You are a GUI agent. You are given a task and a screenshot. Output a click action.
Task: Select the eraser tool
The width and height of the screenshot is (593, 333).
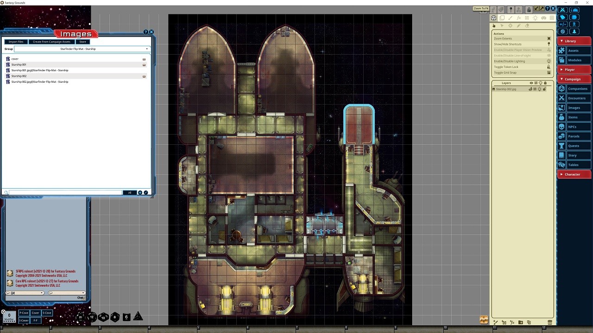coord(527,25)
